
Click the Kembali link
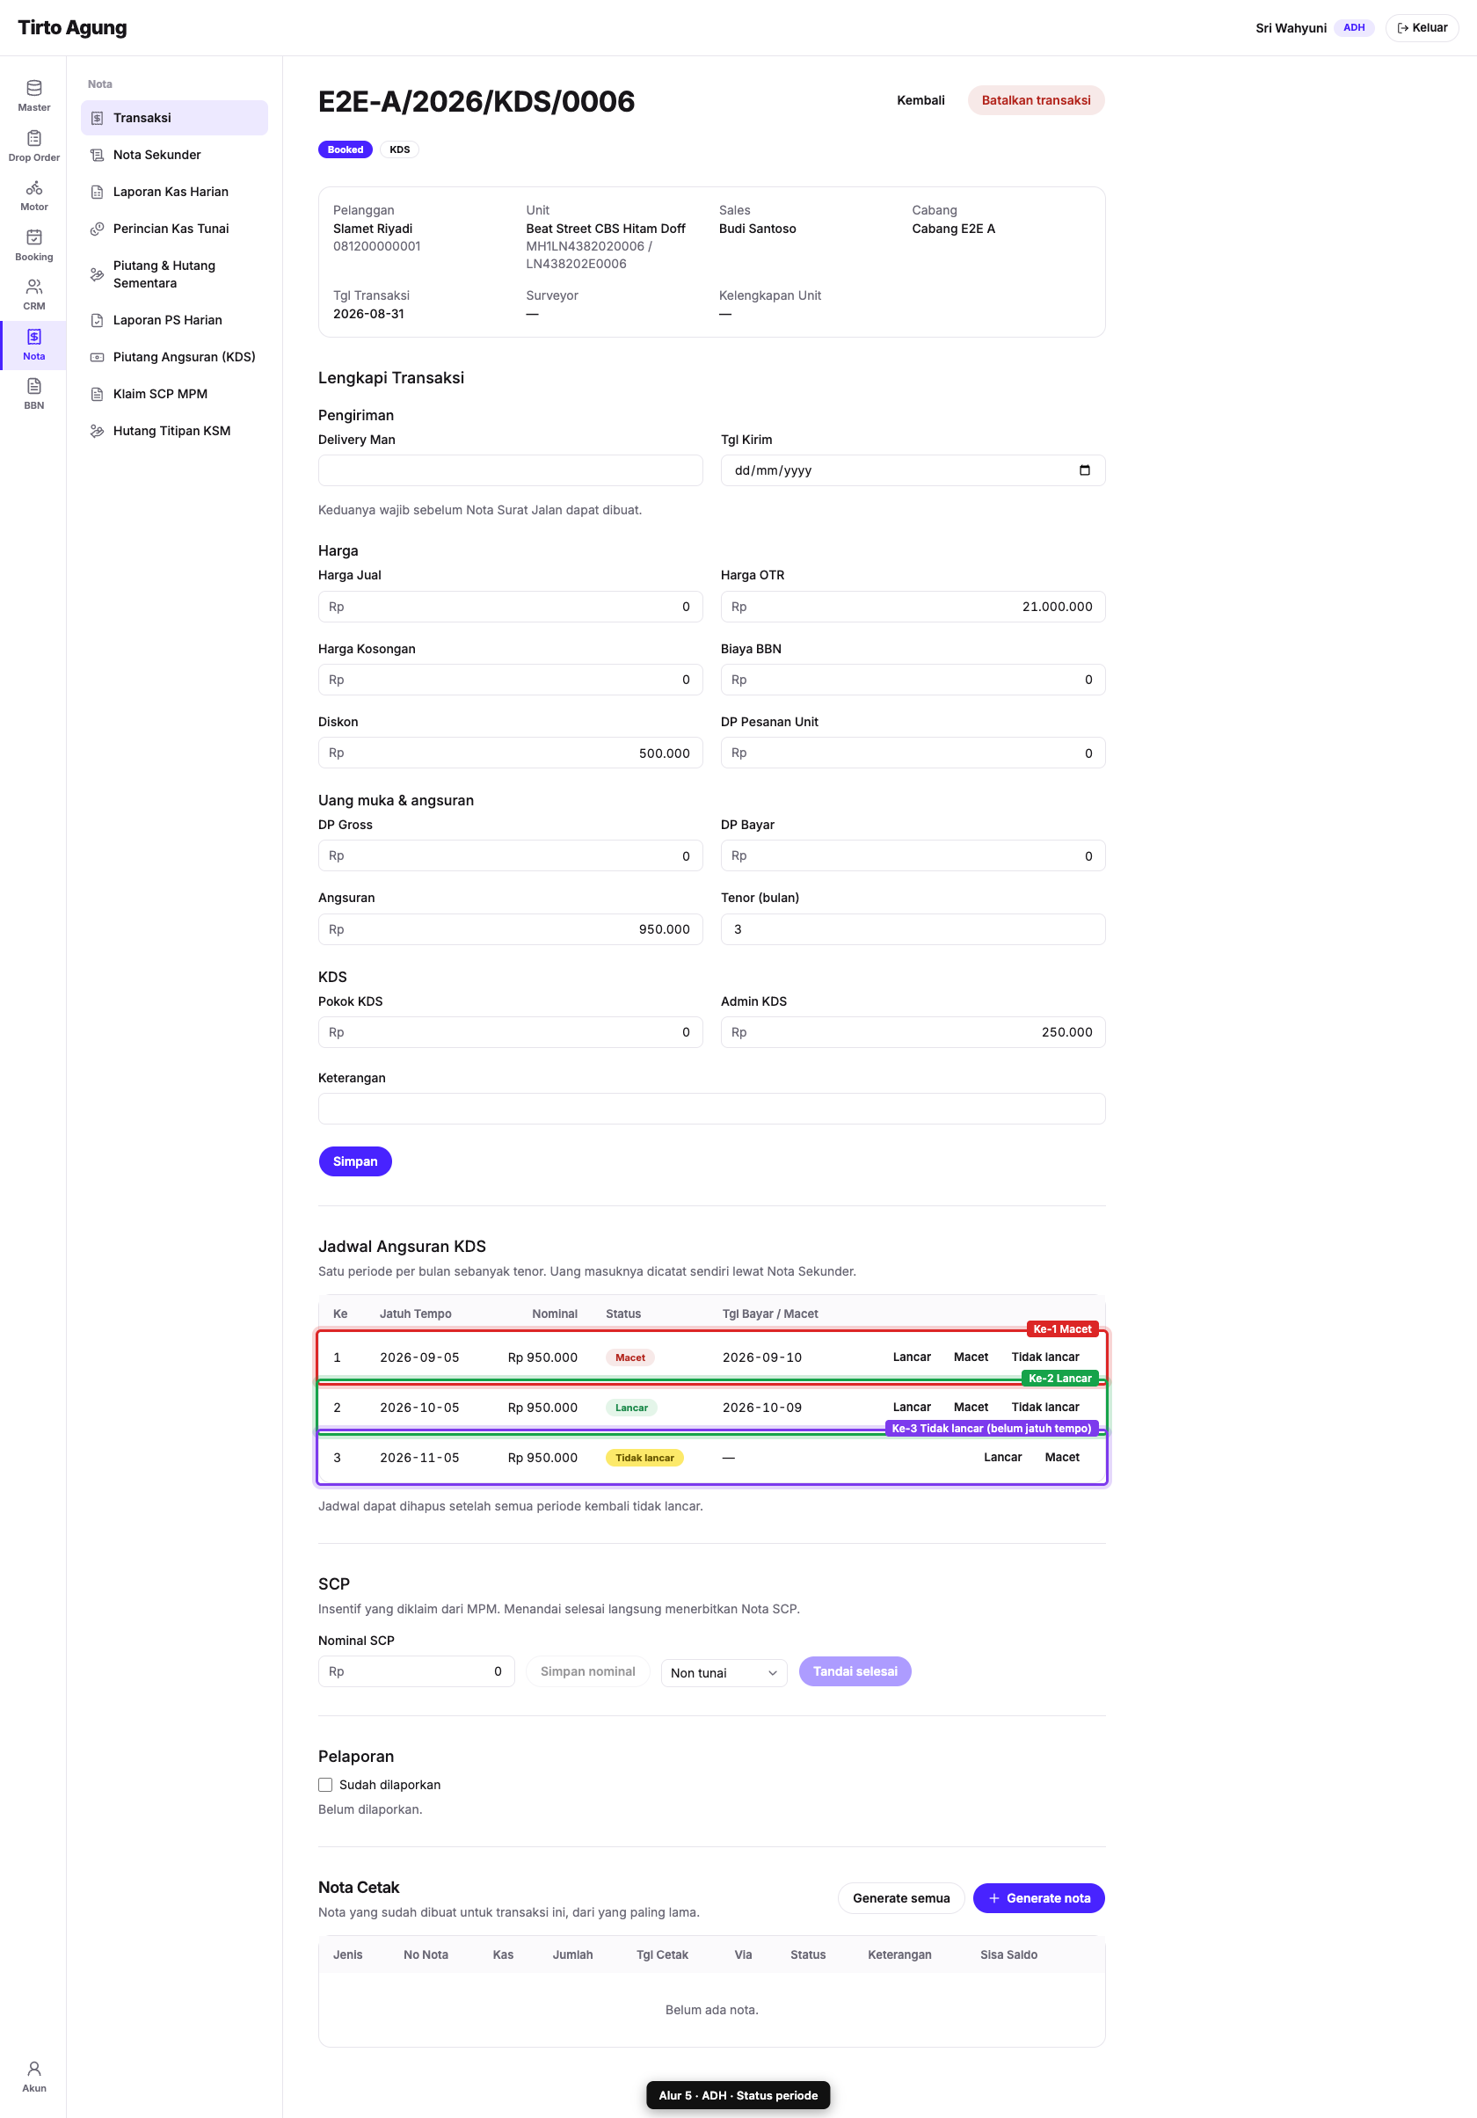coord(920,100)
